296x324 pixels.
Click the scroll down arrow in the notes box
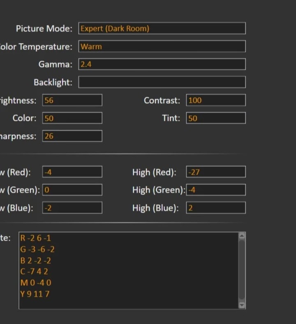click(242, 305)
